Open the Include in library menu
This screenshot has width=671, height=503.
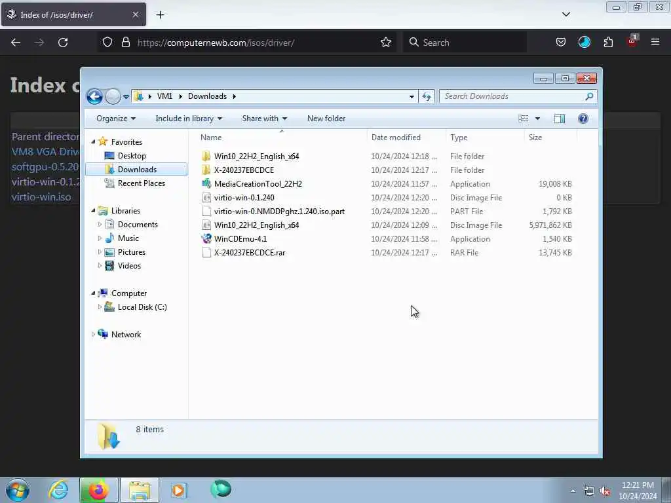[189, 119]
